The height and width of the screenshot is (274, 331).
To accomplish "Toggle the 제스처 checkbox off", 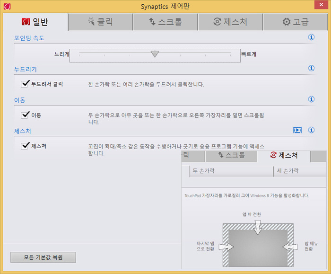I will tap(26, 146).
